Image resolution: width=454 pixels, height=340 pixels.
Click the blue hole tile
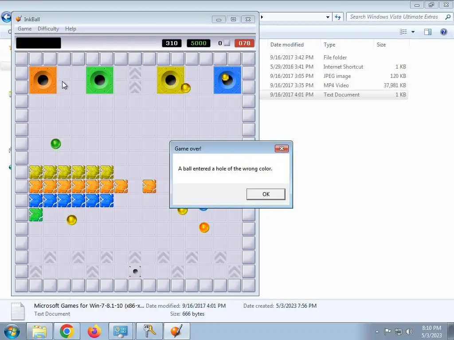(x=227, y=80)
